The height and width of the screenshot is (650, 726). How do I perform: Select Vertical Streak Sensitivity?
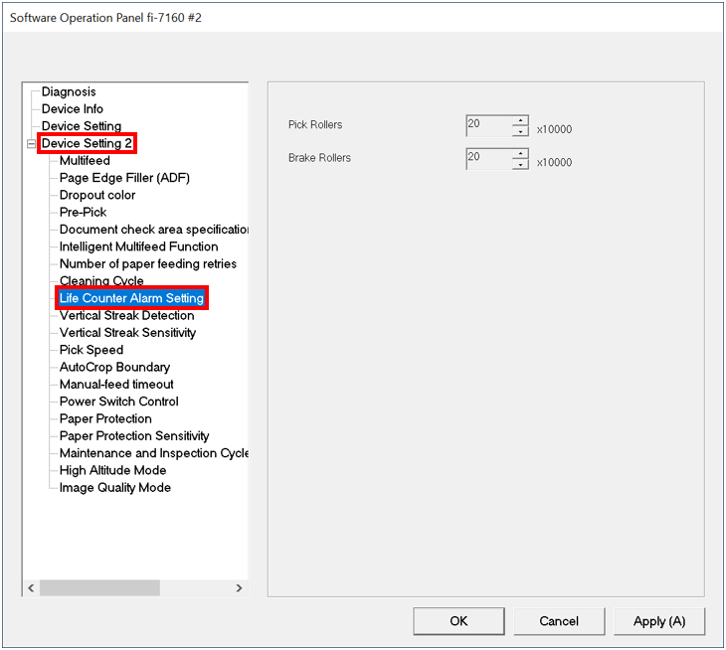tap(127, 332)
